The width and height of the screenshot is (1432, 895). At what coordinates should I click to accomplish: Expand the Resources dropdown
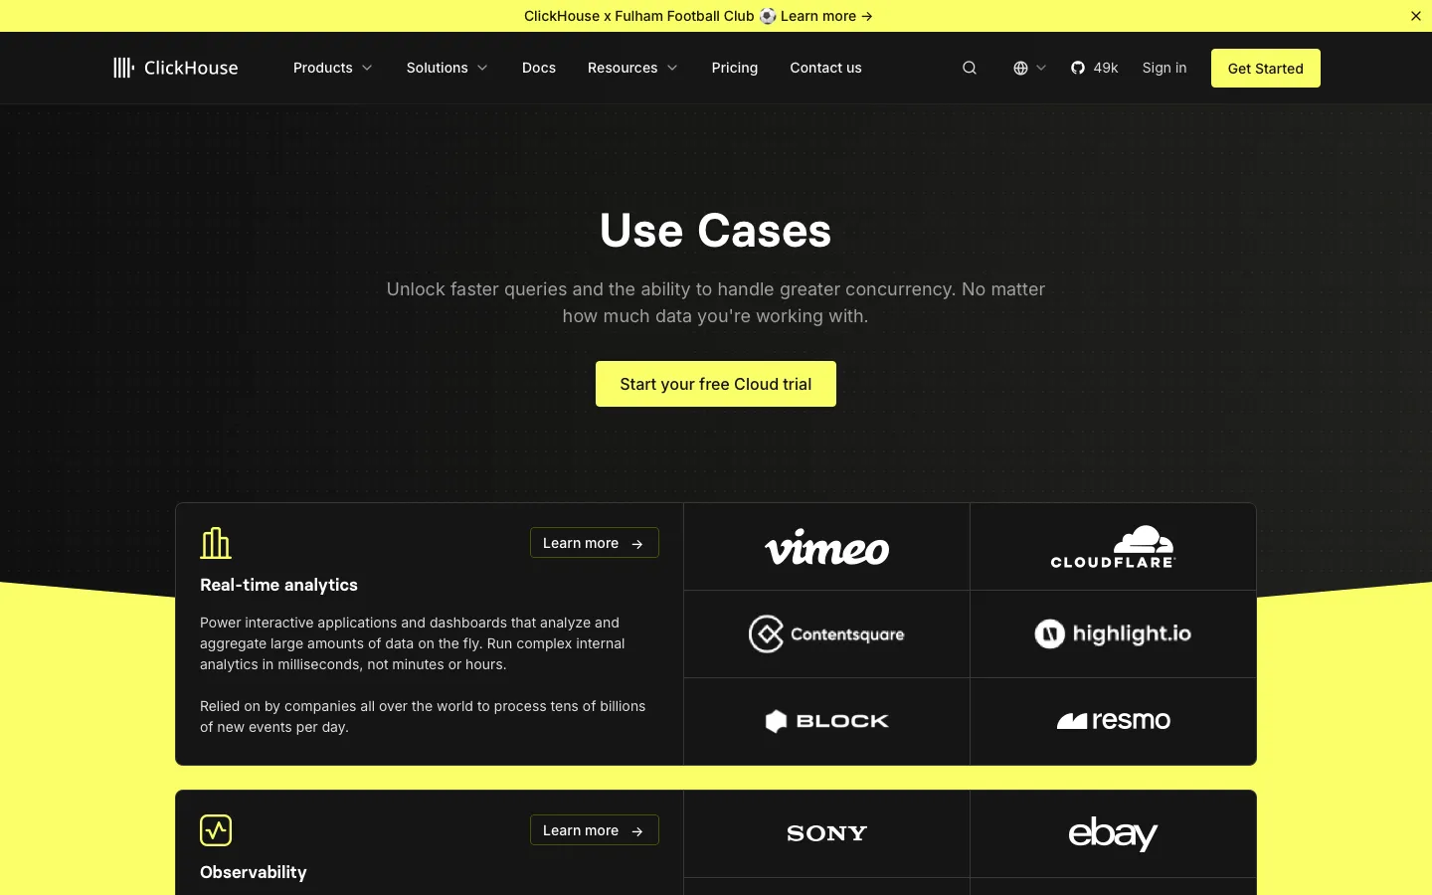[x=632, y=68]
